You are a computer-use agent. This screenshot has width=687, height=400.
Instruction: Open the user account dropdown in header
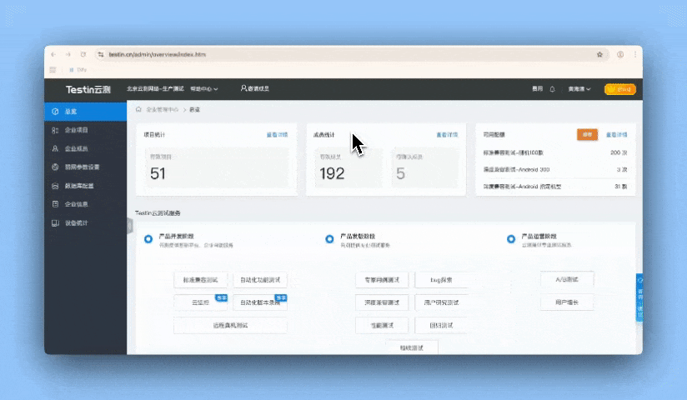[579, 88]
